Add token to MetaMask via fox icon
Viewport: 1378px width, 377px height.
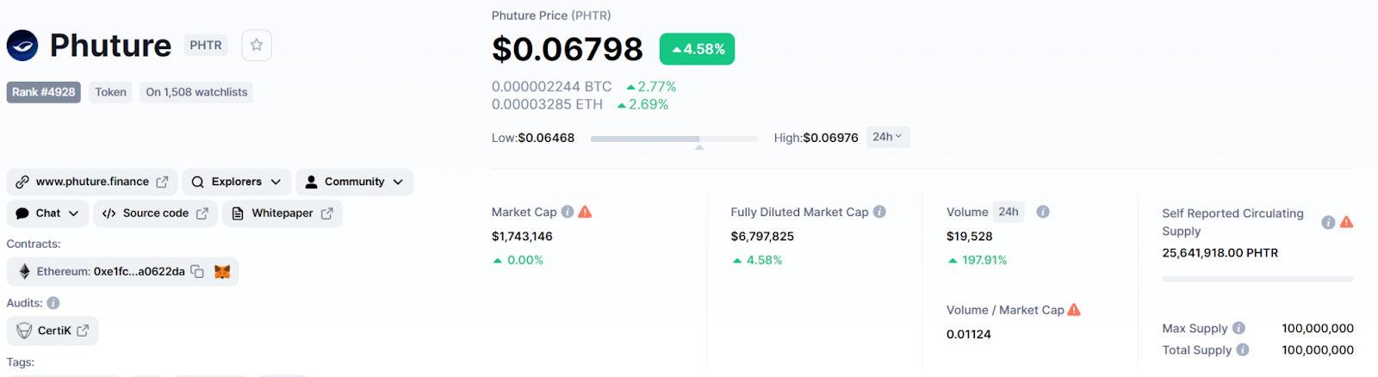(x=222, y=272)
